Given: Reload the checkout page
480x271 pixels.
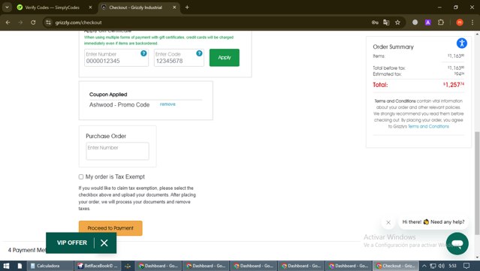Looking at the screenshot, I should 33,23.
